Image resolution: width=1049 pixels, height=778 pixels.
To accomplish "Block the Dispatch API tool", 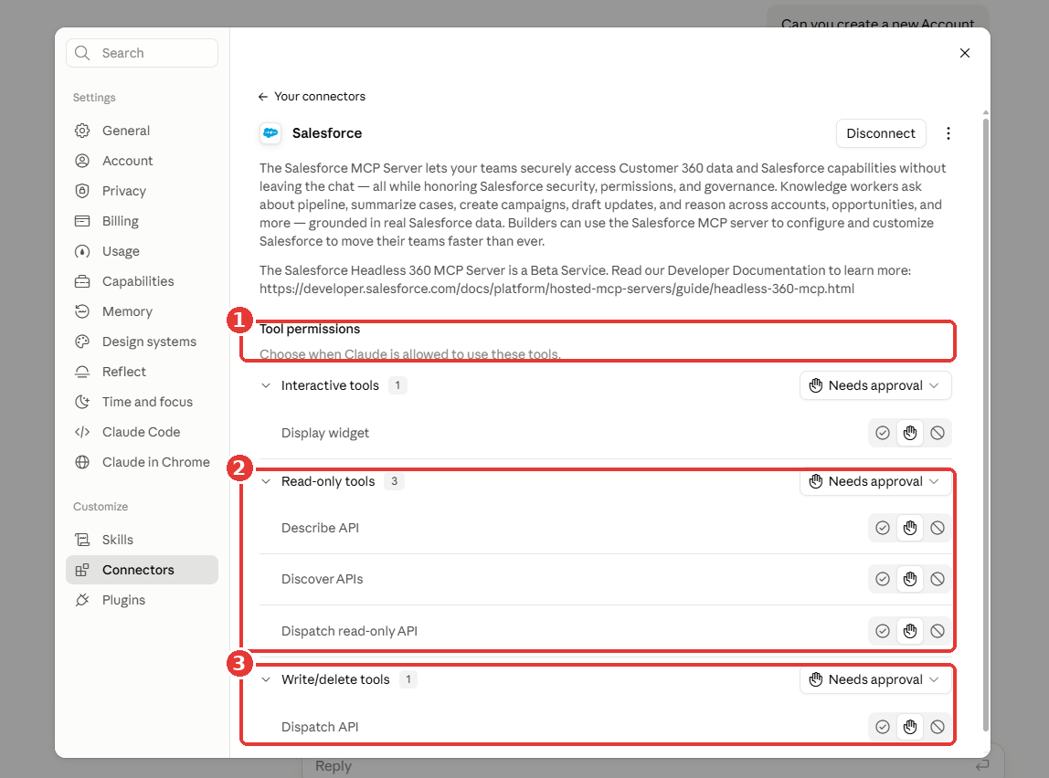I will (x=938, y=727).
